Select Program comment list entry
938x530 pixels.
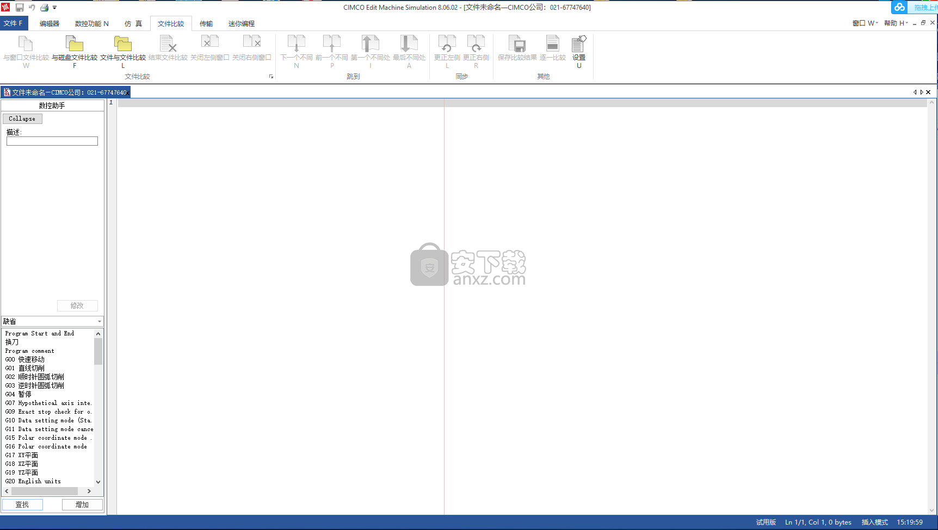[30, 351]
